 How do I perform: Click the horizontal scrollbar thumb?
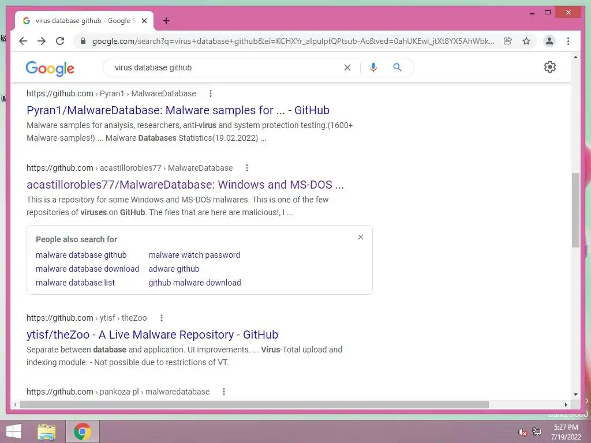(x=255, y=404)
